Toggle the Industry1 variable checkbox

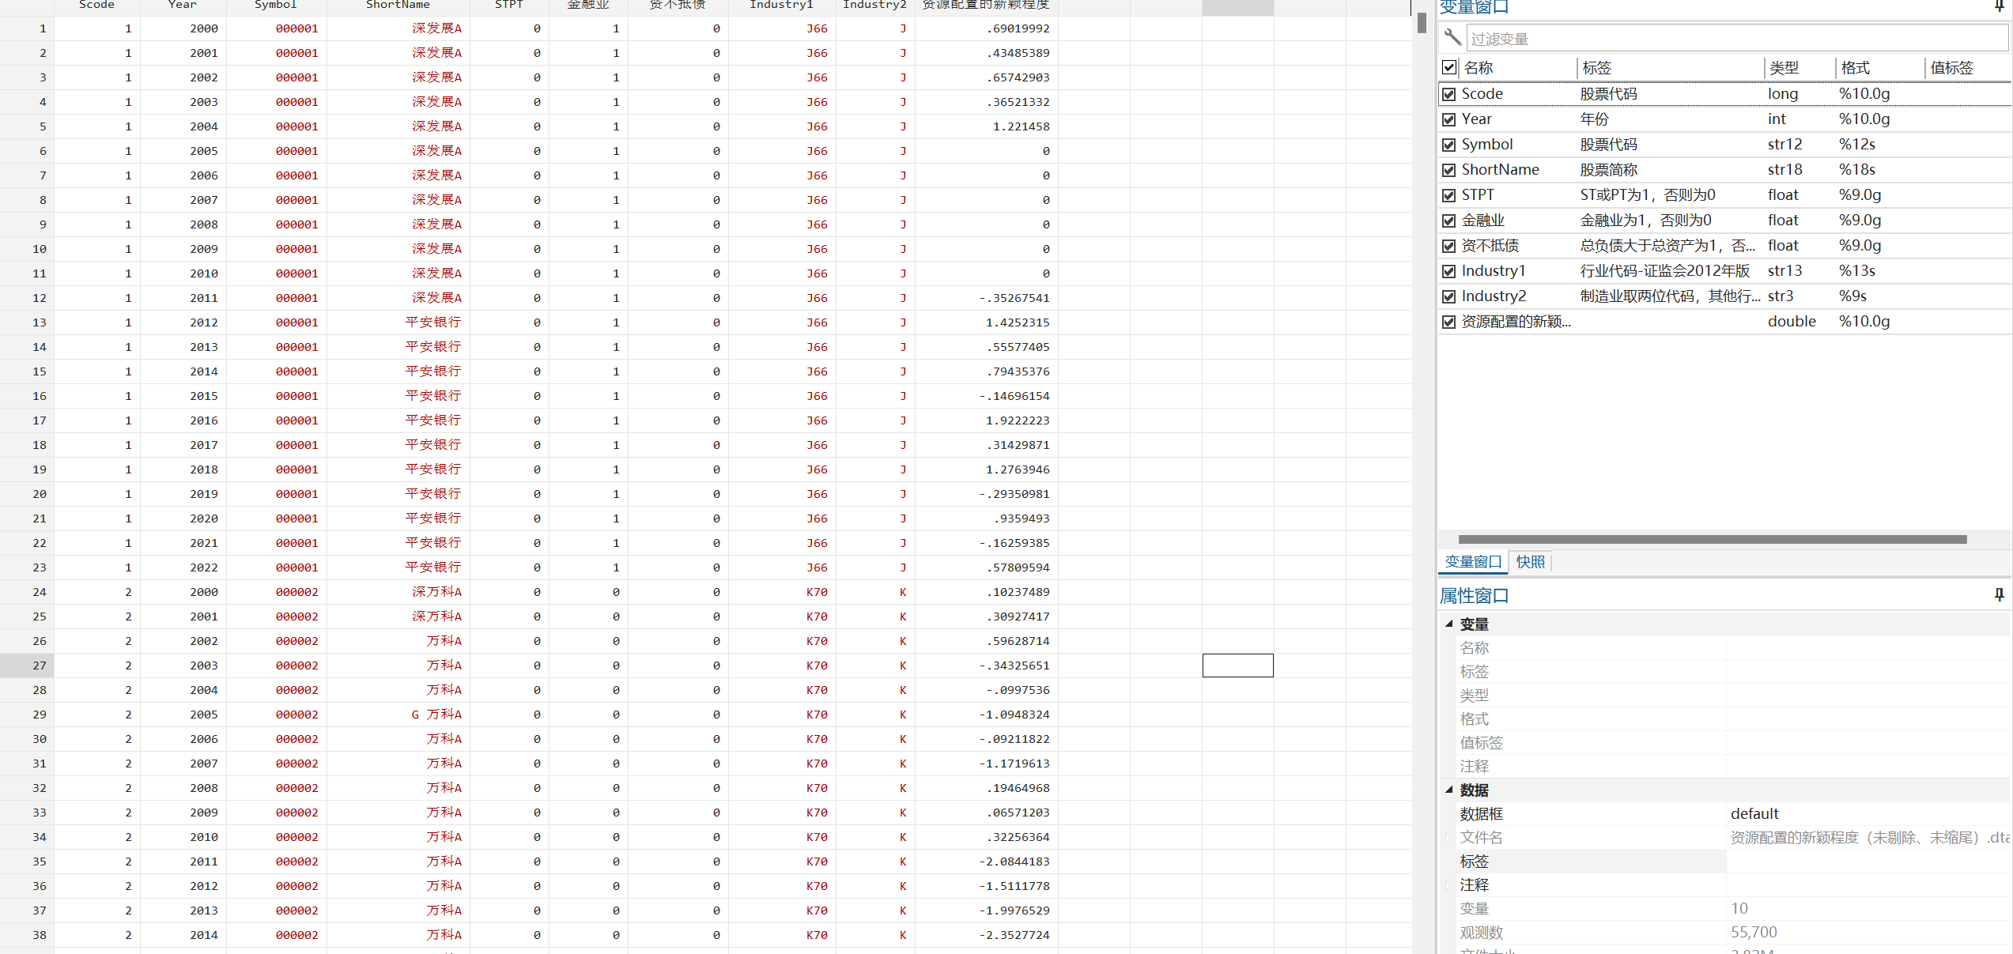coord(1448,271)
